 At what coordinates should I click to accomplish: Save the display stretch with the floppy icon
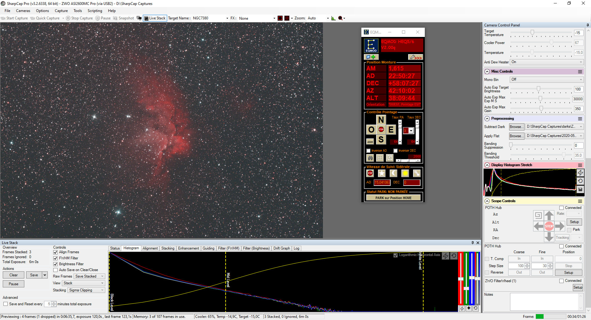[580, 189]
